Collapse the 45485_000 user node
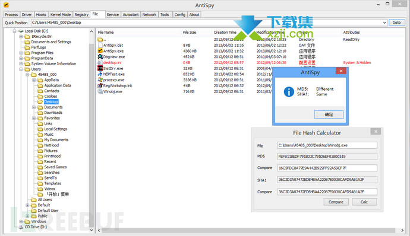This screenshot has height=236, width=410. 28,75
